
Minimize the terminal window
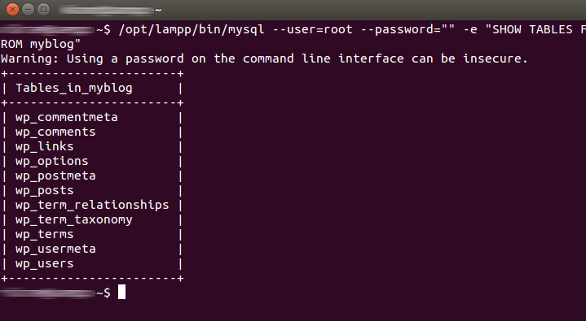[x=28, y=9]
